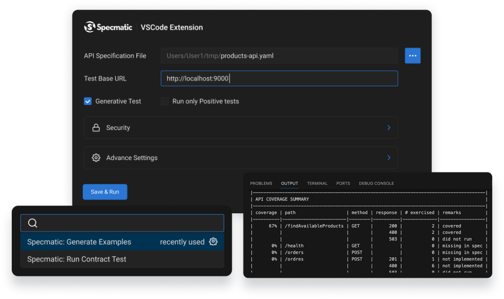Expand the Security section chevron
This screenshot has height=299, width=504.
pyautogui.click(x=389, y=128)
